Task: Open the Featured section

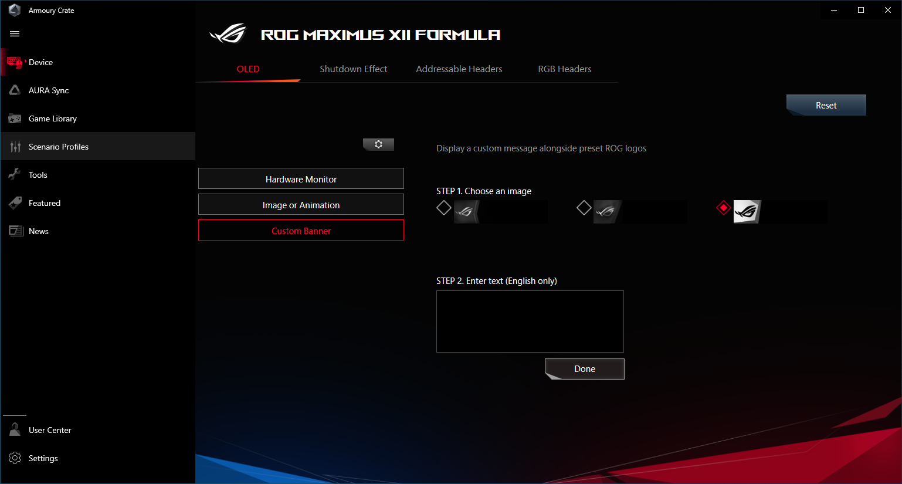Action: pyautogui.click(x=98, y=203)
